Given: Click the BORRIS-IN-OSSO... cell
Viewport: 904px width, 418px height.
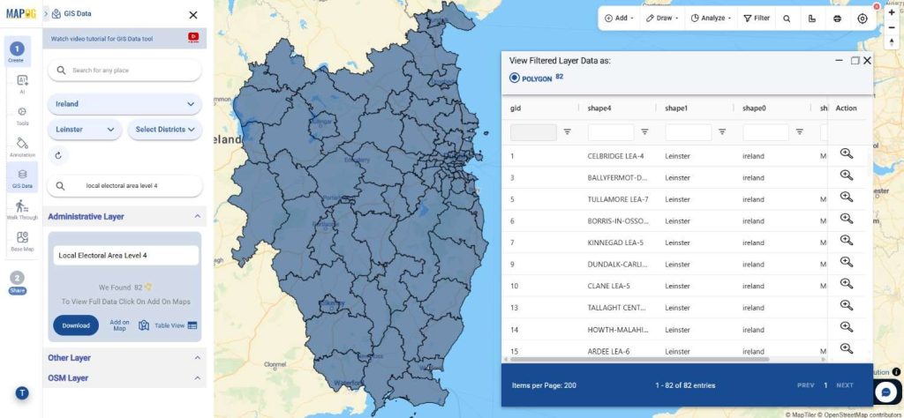Looking at the screenshot, I should (x=617, y=221).
